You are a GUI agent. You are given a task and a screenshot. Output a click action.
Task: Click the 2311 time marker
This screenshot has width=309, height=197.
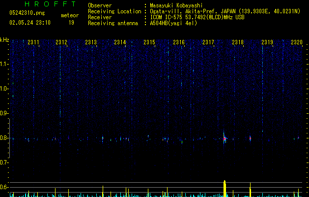click(x=33, y=42)
